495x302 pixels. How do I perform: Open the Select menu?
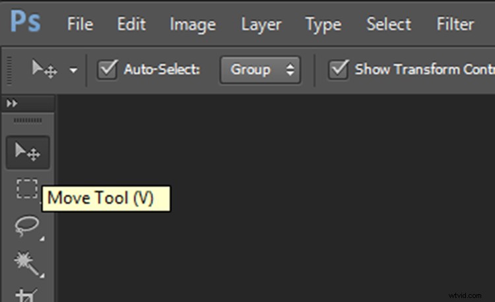[x=389, y=25]
